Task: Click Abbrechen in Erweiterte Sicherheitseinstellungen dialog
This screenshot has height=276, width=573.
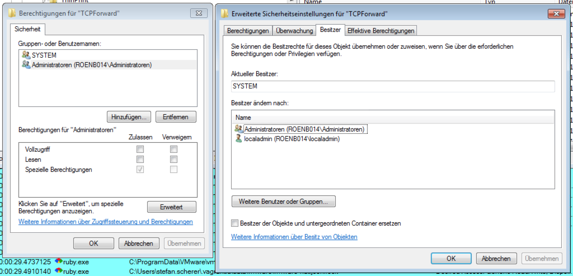Action: click(496, 258)
